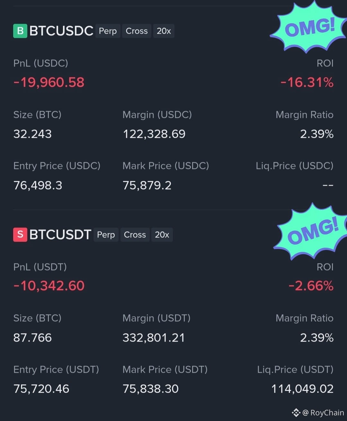Select the Cross tag on BTCUSDT
The height and width of the screenshot is (421, 347).
[135, 235]
